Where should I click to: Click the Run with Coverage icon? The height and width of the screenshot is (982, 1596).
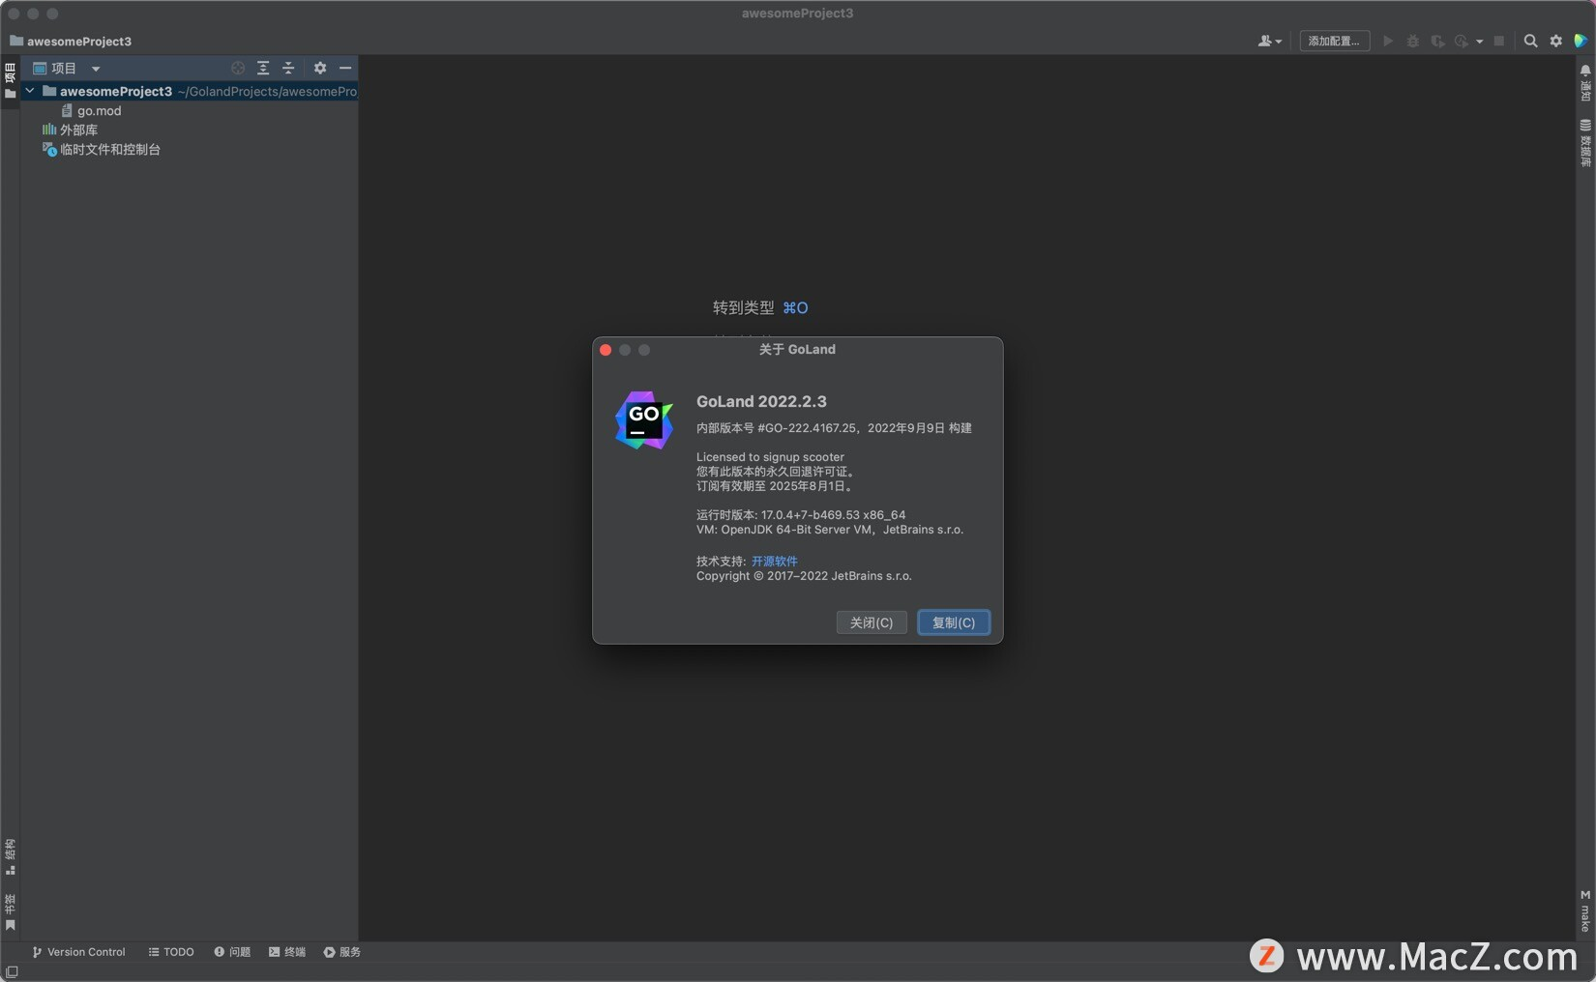point(1437,41)
